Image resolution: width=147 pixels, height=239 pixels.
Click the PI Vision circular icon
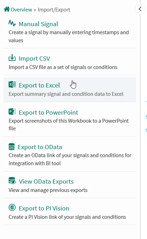(x=12, y=208)
